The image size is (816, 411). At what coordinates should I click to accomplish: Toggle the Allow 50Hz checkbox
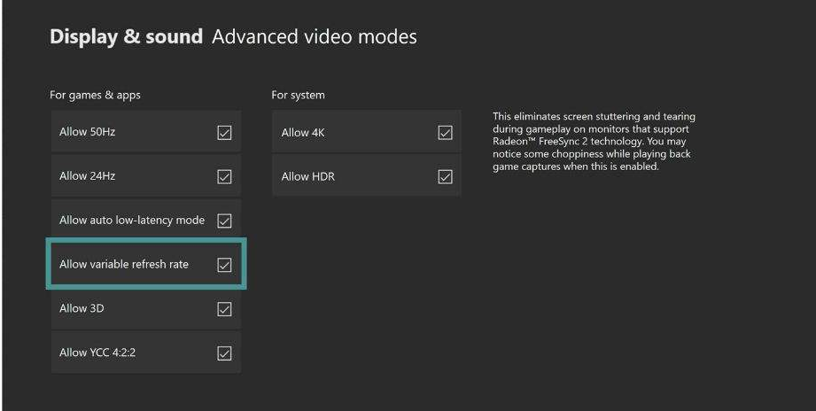tap(224, 133)
